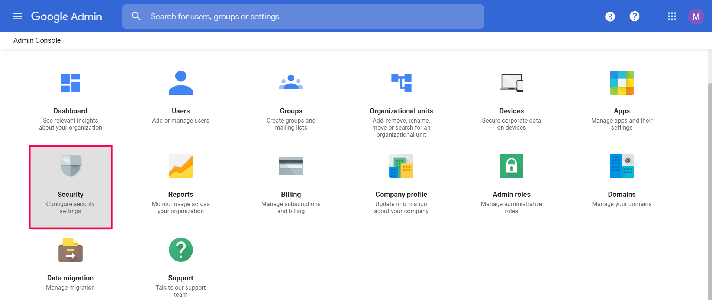This screenshot has width=712, height=300.
Task: Select the Organizational units hierarchy icon
Action: [x=401, y=82]
